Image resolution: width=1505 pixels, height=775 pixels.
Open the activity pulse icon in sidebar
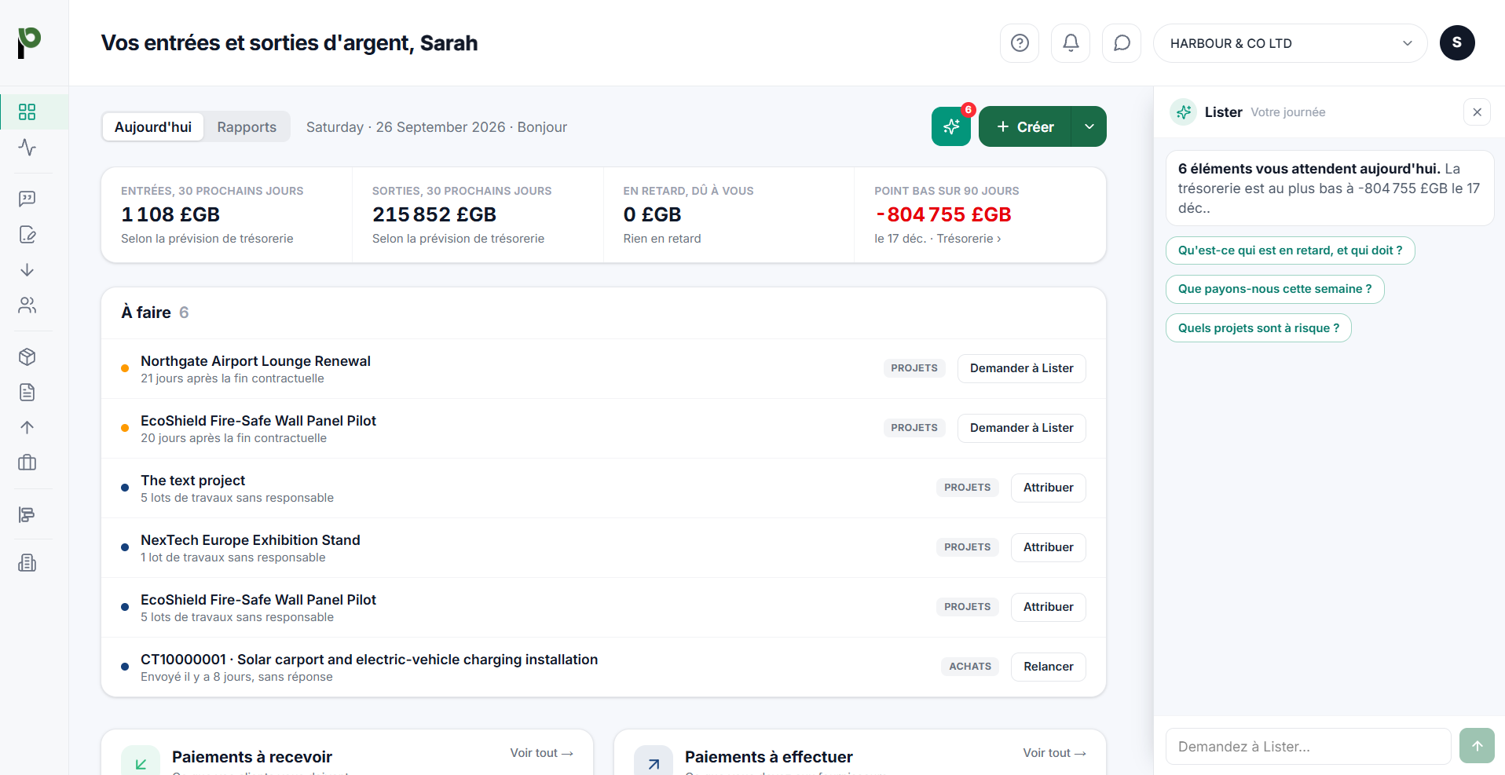click(x=27, y=148)
